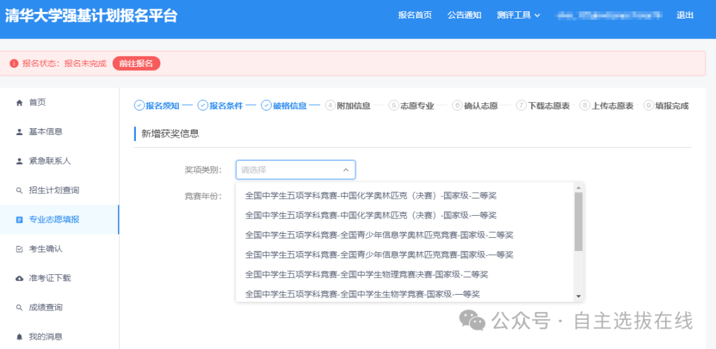
Task: Open 公告通知 in top navigation
Action: pos(464,15)
